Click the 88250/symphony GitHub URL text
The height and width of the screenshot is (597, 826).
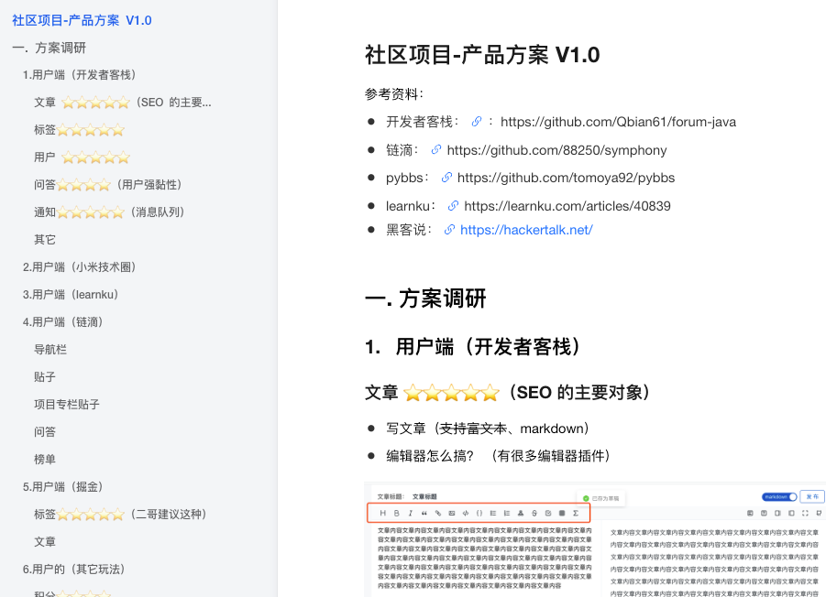coord(556,150)
